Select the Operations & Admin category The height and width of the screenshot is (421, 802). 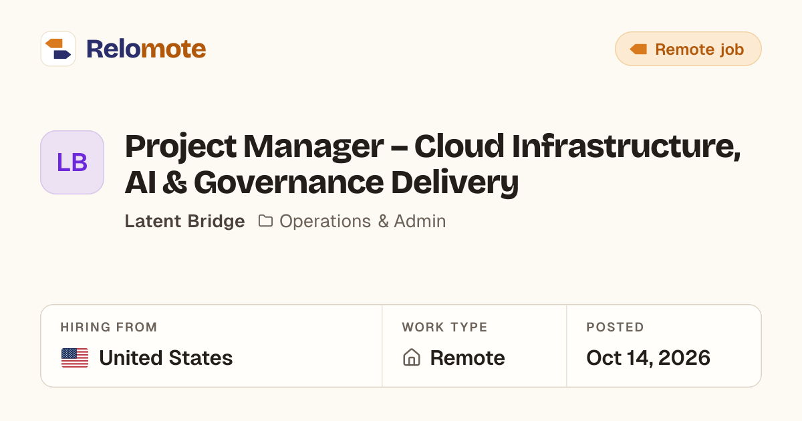[x=362, y=221]
